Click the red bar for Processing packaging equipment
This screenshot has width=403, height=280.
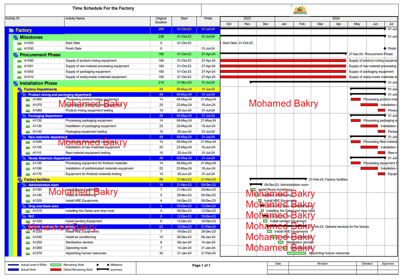(x=356, y=121)
